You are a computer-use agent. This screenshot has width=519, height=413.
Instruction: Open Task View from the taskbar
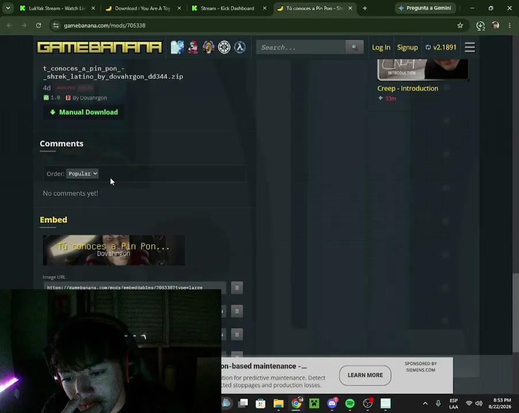[243, 403]
